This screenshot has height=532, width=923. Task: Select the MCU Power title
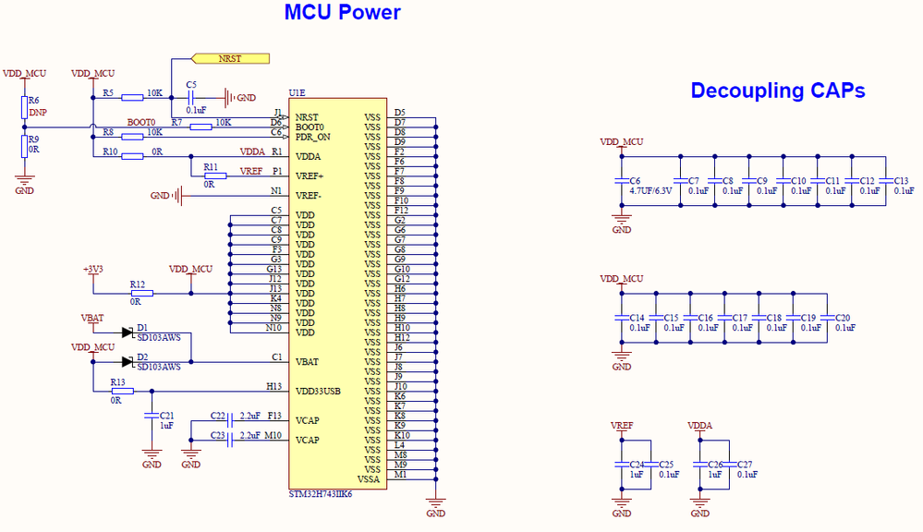coord(343,12)
